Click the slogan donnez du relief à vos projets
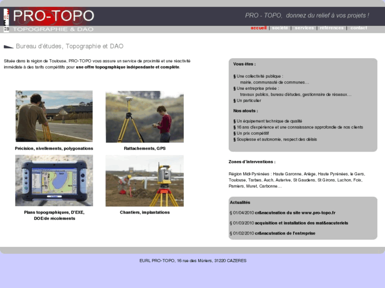 coord(307,15)
